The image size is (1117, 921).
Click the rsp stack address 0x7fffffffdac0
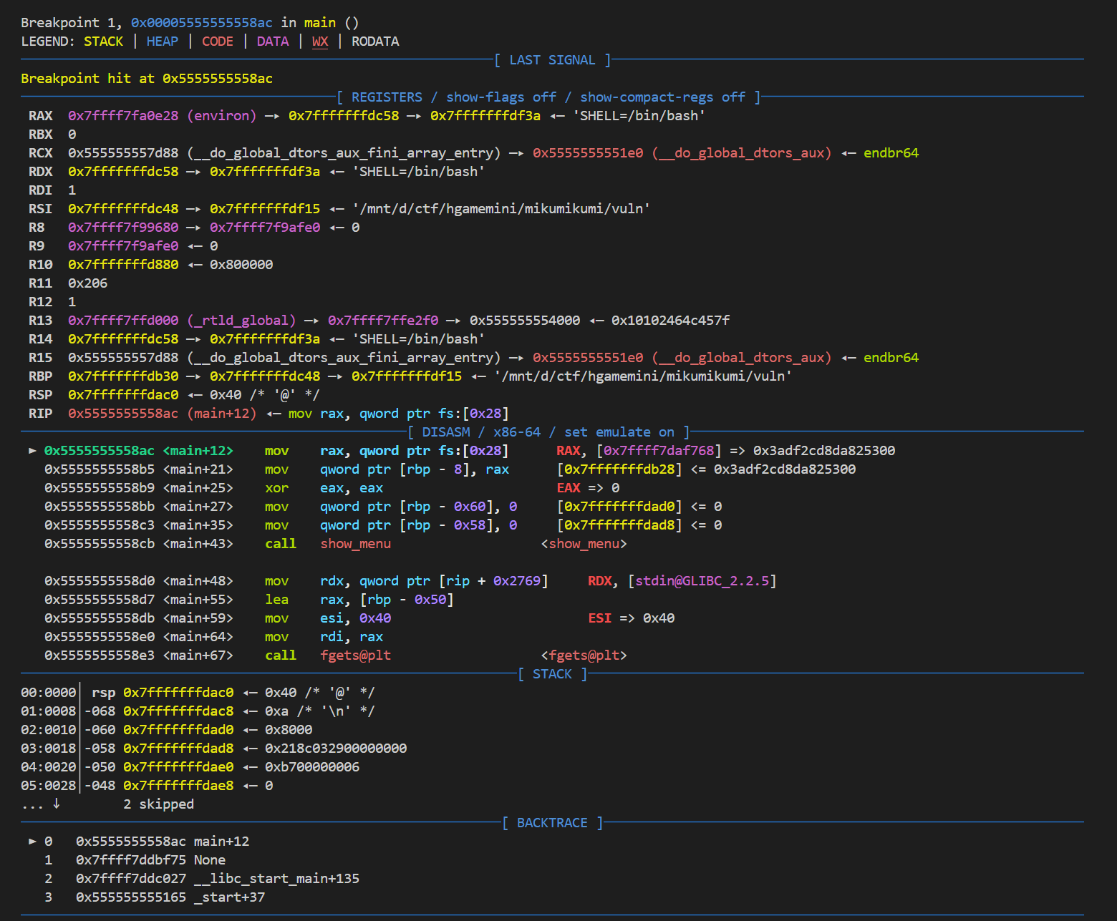pyautogui.click(x=178, y=693)
